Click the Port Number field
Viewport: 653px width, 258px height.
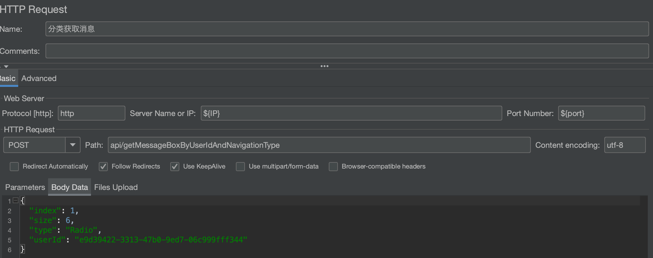click(601, 113)
